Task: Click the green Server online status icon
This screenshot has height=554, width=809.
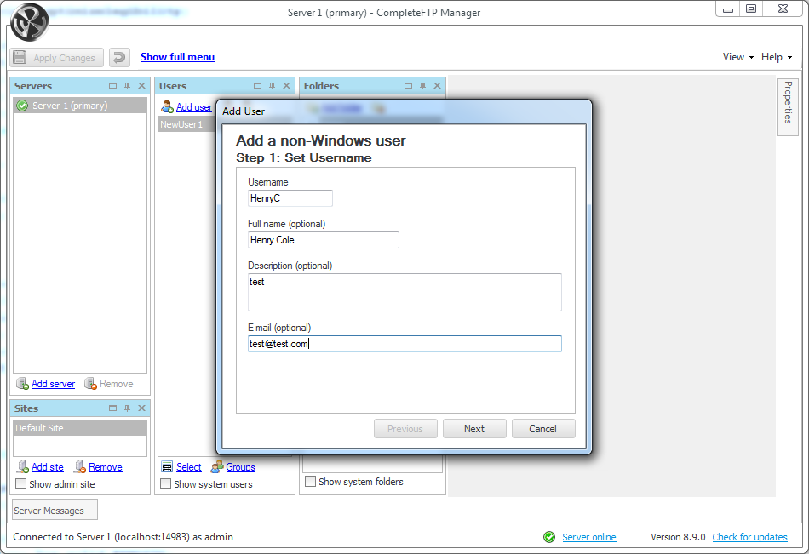Action: [549, 537]
